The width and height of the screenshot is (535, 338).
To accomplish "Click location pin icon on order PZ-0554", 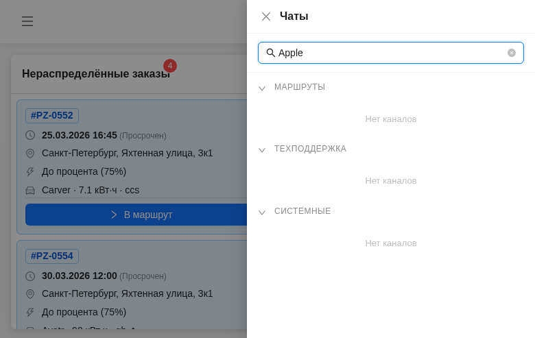I will click(x=30, y=294).
